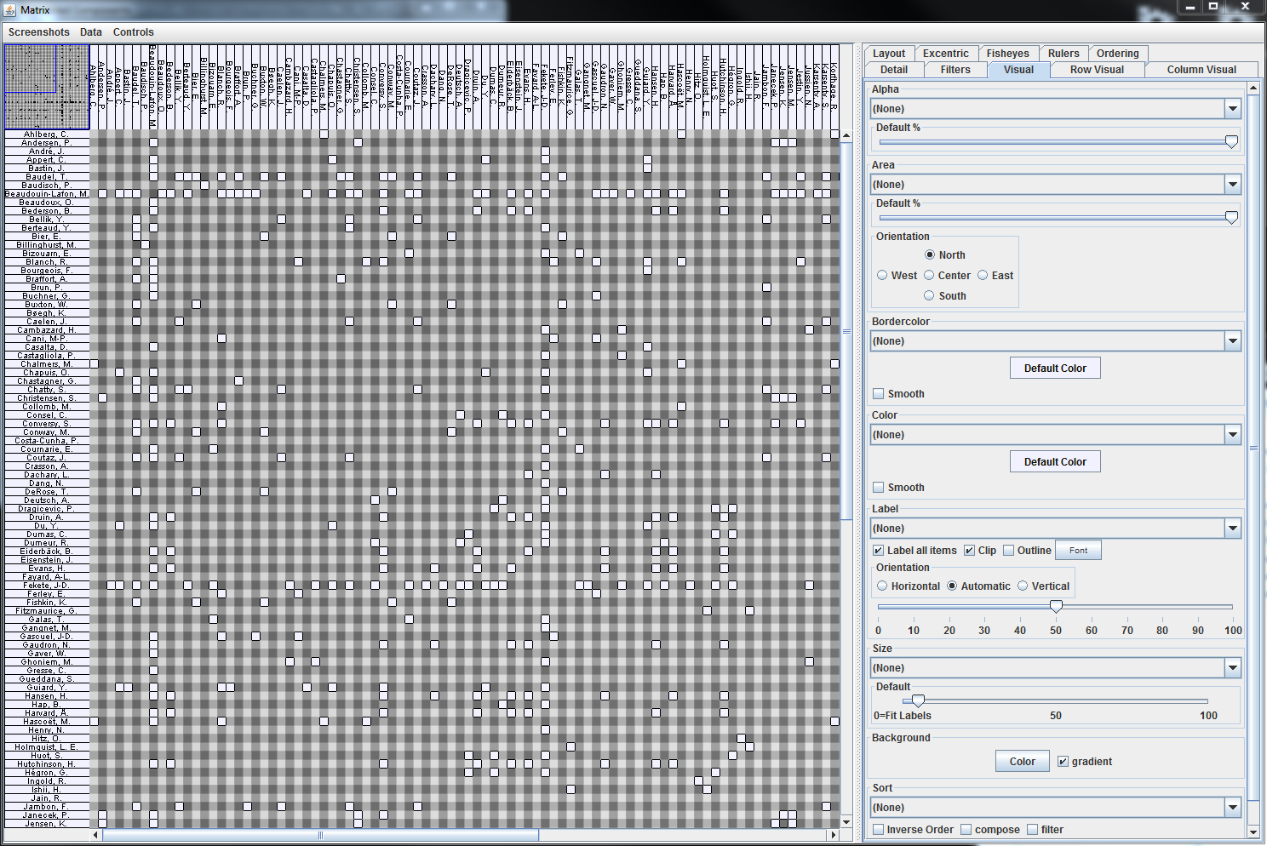Switch to the Fisheyes tab
1267x846 pixels.
coord(1007,54)
